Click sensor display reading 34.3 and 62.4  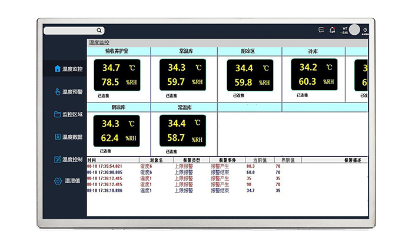pos(117,131)
